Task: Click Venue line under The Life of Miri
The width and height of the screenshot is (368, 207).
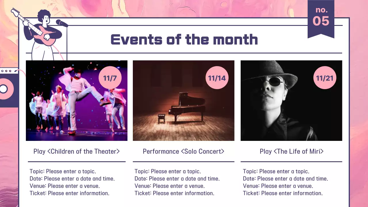Action: coord(278,186)
